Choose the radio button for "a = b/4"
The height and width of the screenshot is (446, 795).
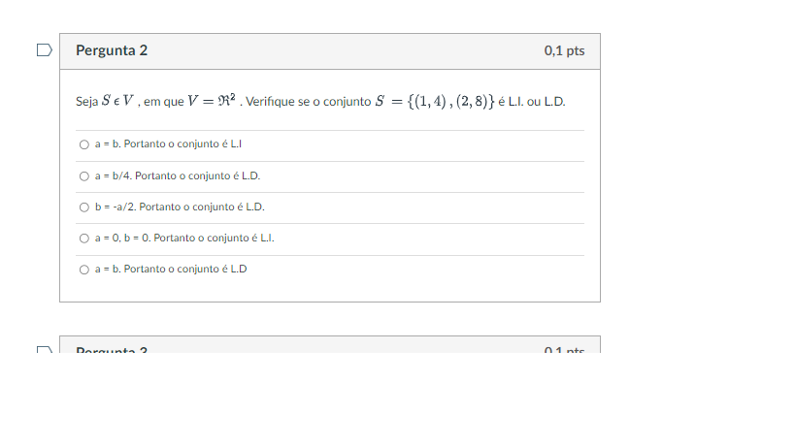pos(84,176)
